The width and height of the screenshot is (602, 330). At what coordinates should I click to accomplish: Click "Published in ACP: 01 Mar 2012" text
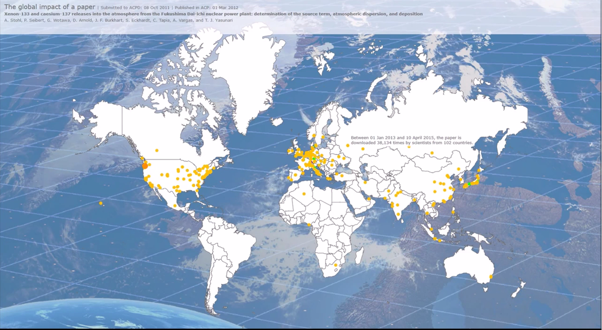coord(207,8)
